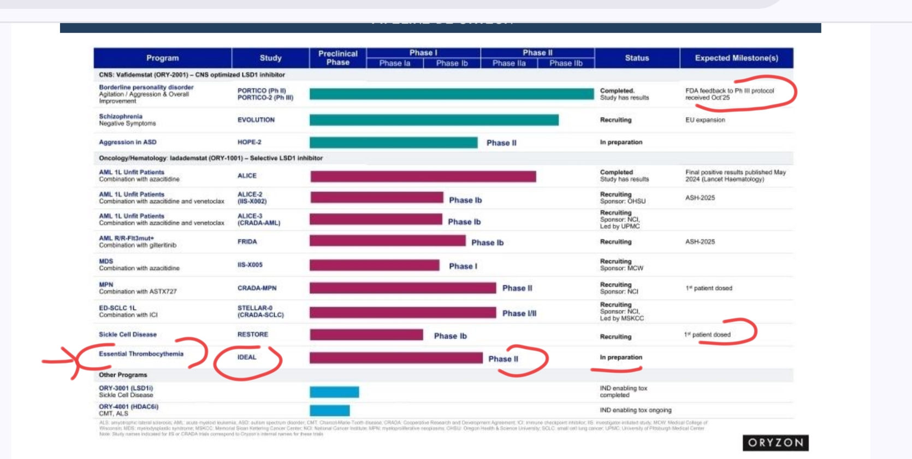This screenshot has width=912, height=459.
Task: Select the CNS Vafidemstat section heading
Action: click(x=192, y=75)
